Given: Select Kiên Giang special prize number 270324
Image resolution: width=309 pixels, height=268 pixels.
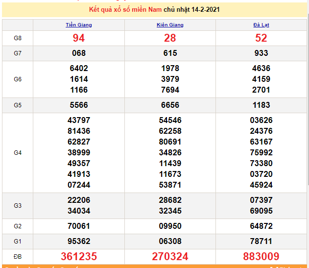Looking at the screenshot, I should click(x=170, y=257).
